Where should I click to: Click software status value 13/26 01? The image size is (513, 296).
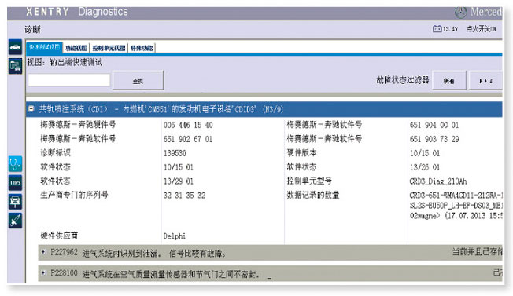tap(425, 167)
